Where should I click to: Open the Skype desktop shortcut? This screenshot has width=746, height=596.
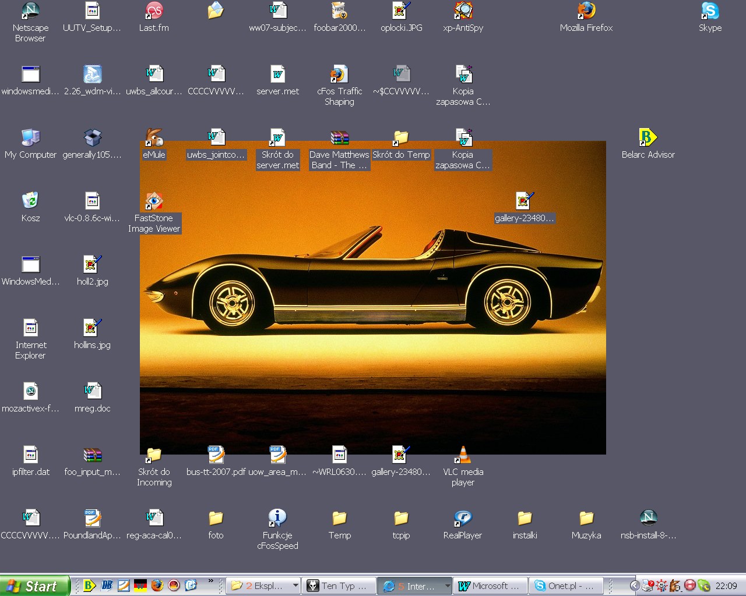coord(710,12)
